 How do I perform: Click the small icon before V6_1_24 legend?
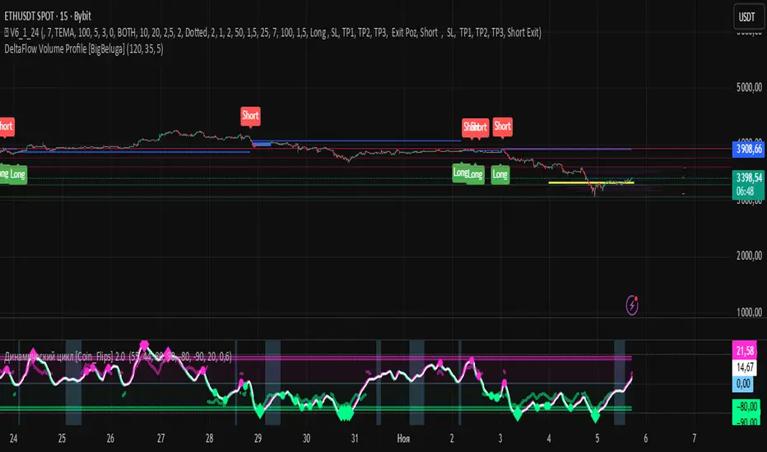(x=4, y=31)
